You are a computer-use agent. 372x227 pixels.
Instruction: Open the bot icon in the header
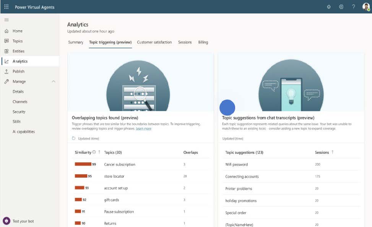(x=328, y=7)
